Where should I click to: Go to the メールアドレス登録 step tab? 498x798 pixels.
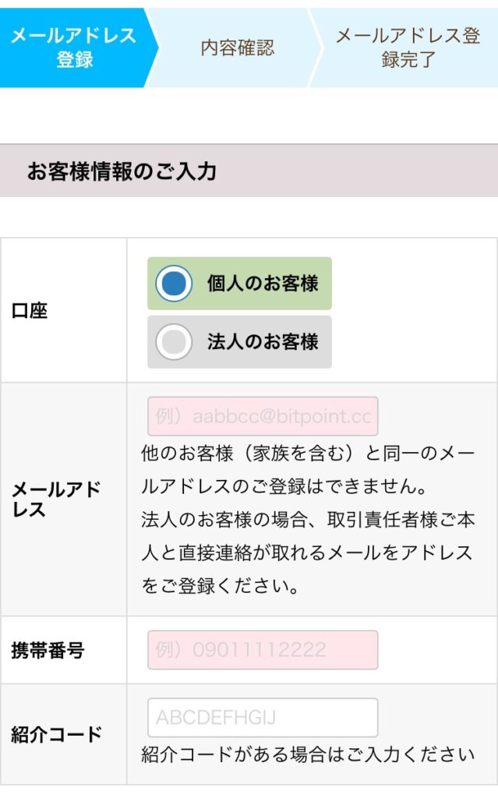point(74,48)
